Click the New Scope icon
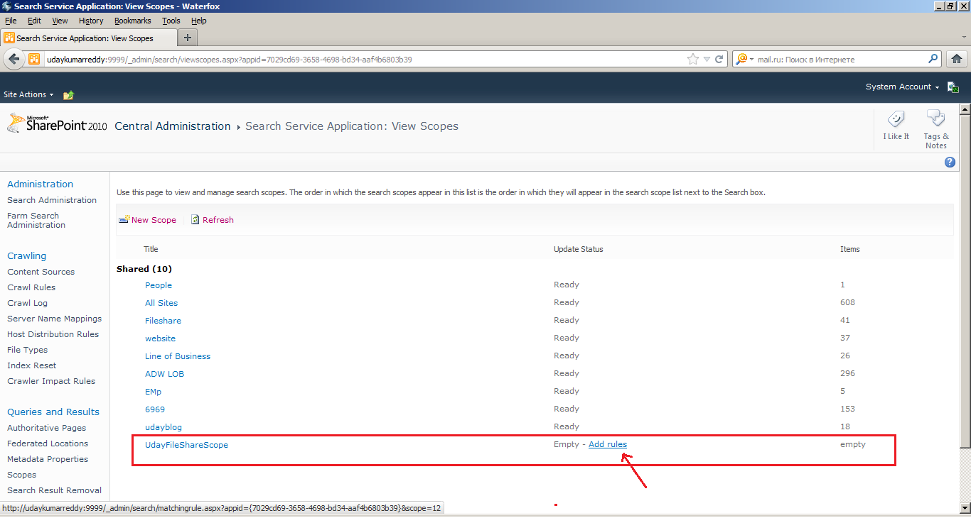The height and width of the screenshot is (518, 971). click(124, 220)
